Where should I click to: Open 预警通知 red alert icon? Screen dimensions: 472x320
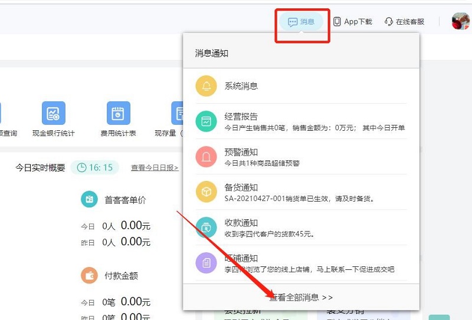point(206,157)
